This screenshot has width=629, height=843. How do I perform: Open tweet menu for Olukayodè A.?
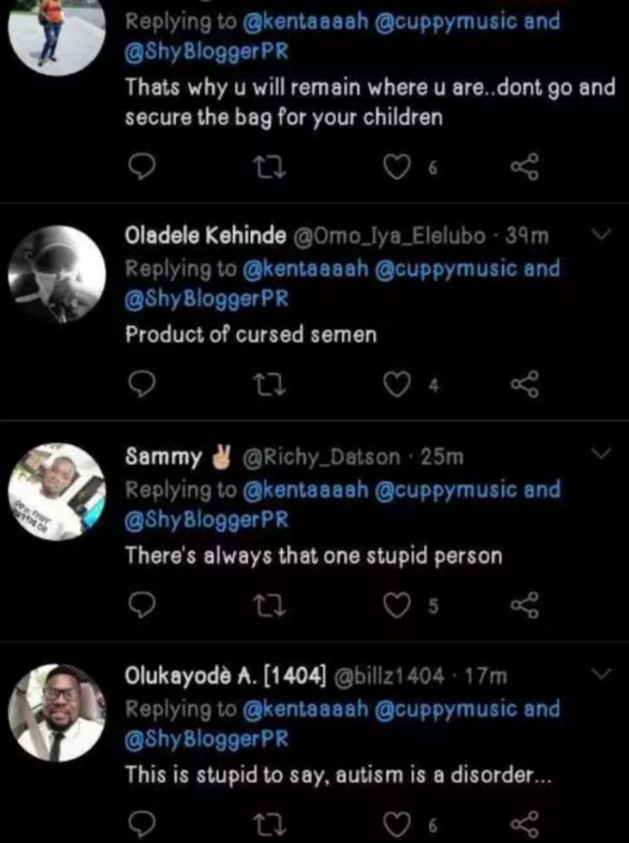pyautogui.click(x=602, y=674)
